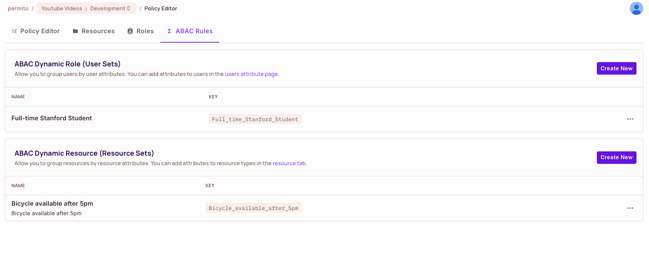Create a new ABAC Dynamic Resource set
The height and width of the screenshot is (279, 649).
click(616, 157)
